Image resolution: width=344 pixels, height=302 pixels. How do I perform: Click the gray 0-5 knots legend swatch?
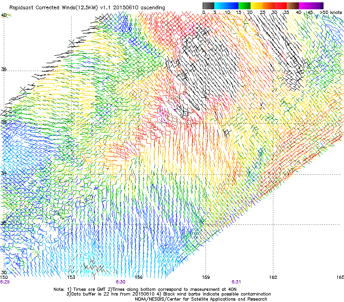[208, 6]
